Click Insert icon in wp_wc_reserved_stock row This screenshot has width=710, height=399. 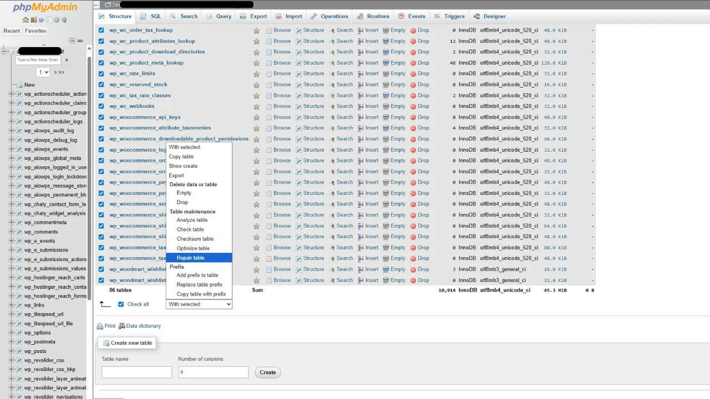361,85
